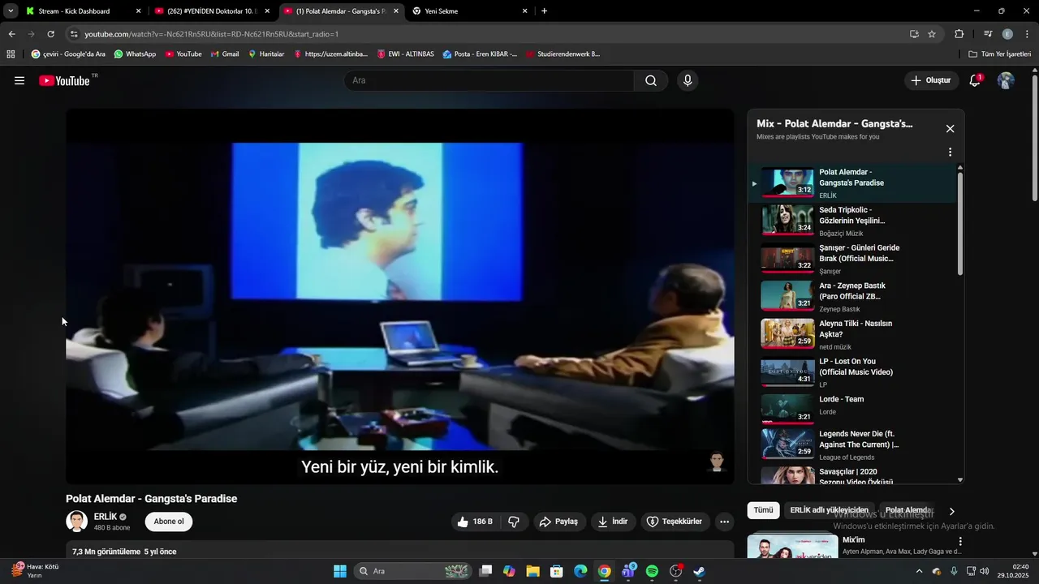Image resolution: width=1039 pixels, height=584 pixels.
Task: Open ERLİK channel name link
Action: click(106, 517)
